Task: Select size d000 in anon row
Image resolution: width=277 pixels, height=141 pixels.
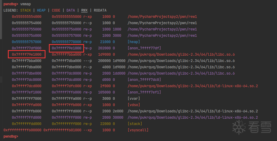Action: tap(106, 80)
